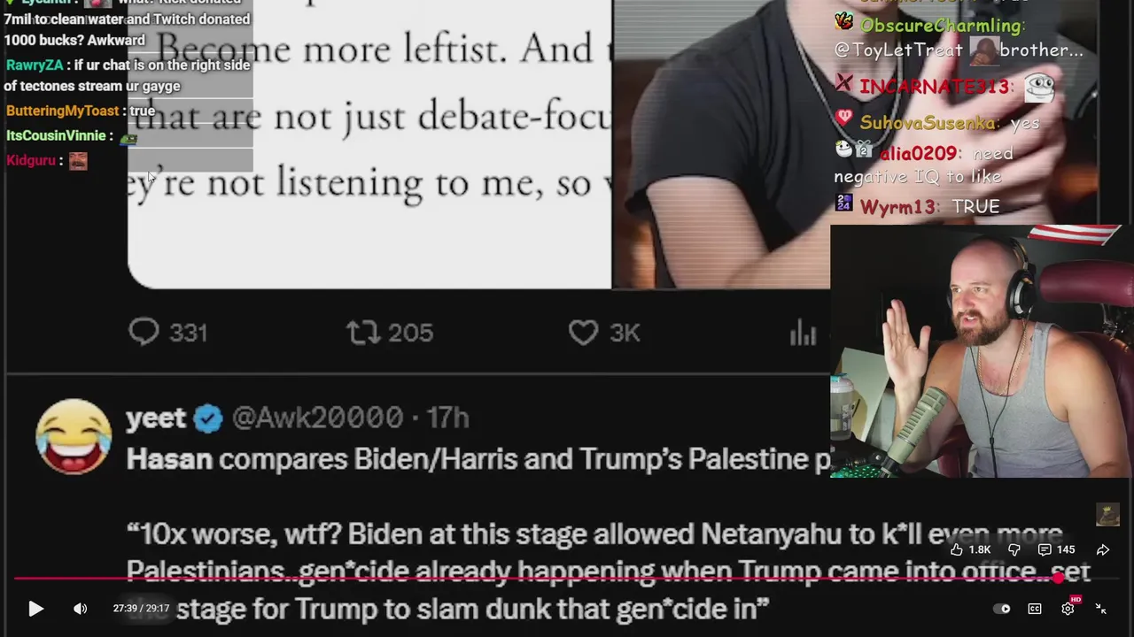Image resolution: width=1134 pixels, height=637 pixels.
Task: Exit fullscreen mode
Action: point(1101,609)
